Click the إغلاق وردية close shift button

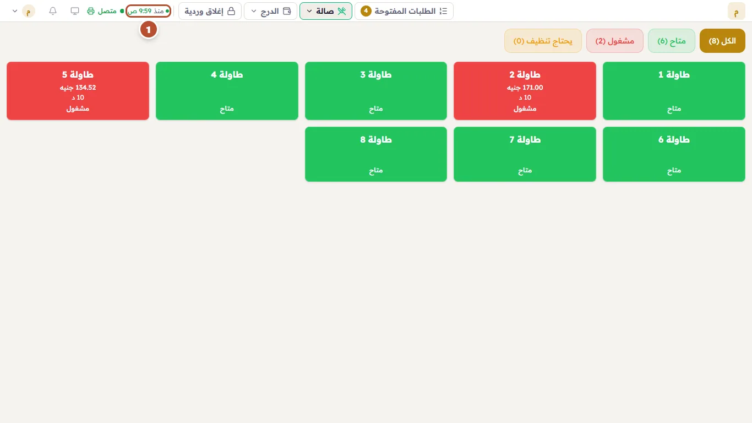(210, 11)
